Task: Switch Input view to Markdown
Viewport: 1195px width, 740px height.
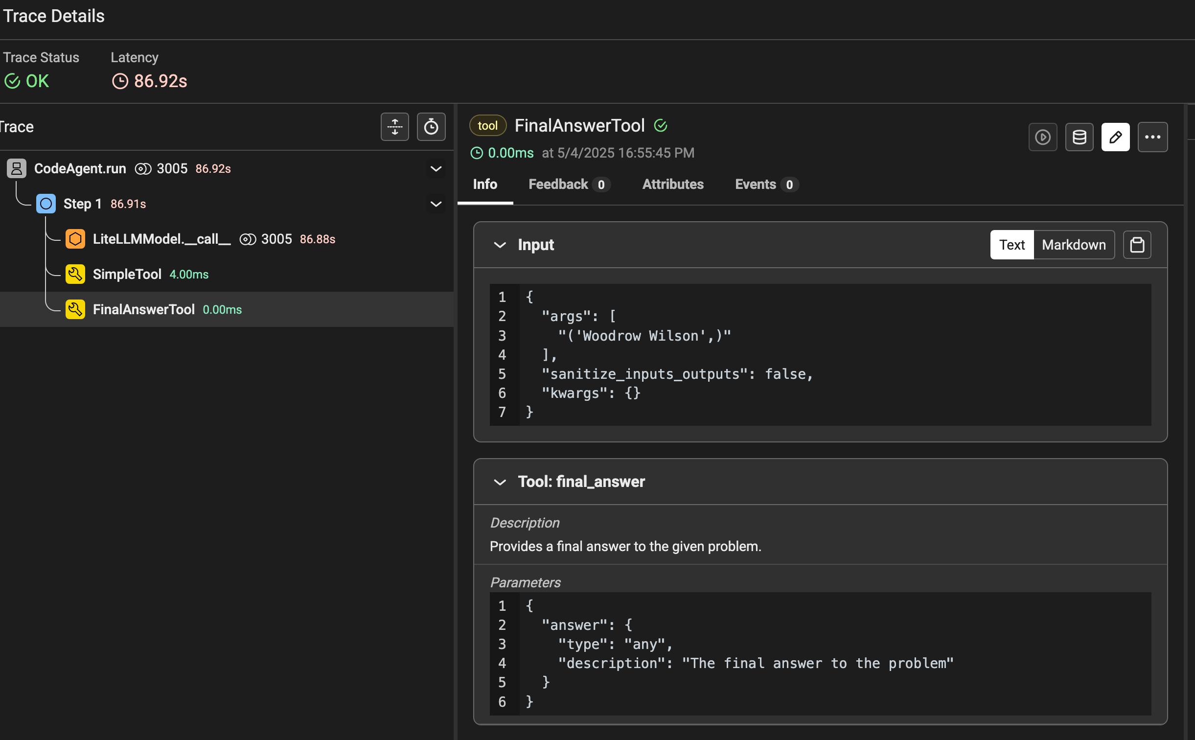Action: point(1074,245)
